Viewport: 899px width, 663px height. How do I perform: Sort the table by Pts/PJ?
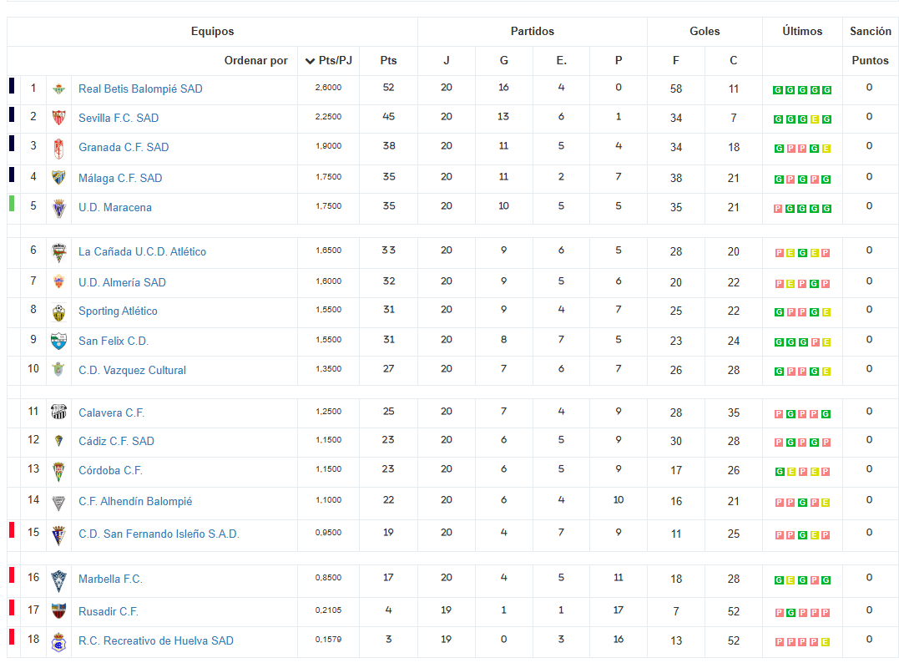[x=329, y=60]
